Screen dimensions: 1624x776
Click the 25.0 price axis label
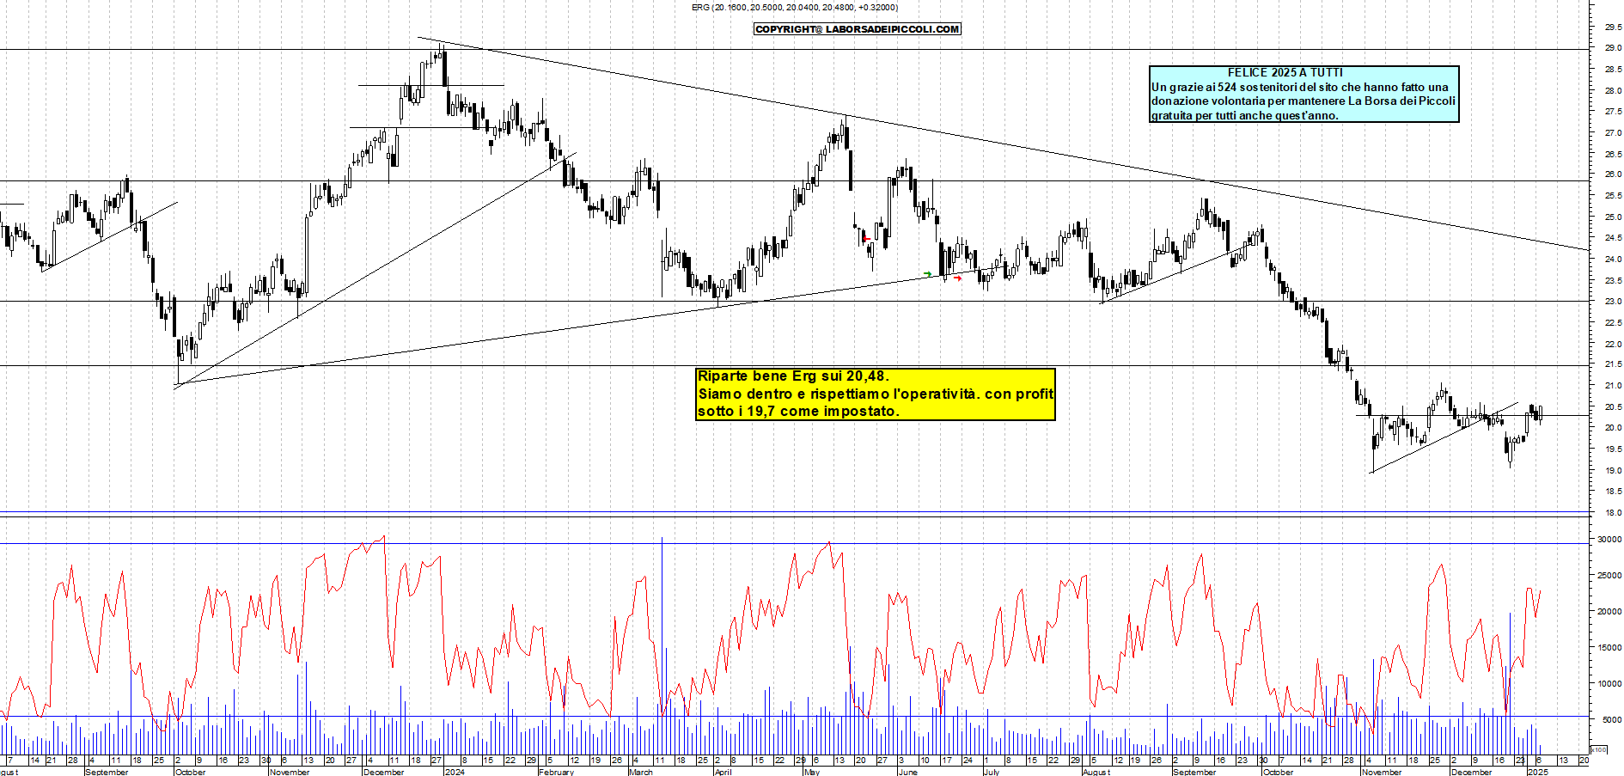(1612, 217)
